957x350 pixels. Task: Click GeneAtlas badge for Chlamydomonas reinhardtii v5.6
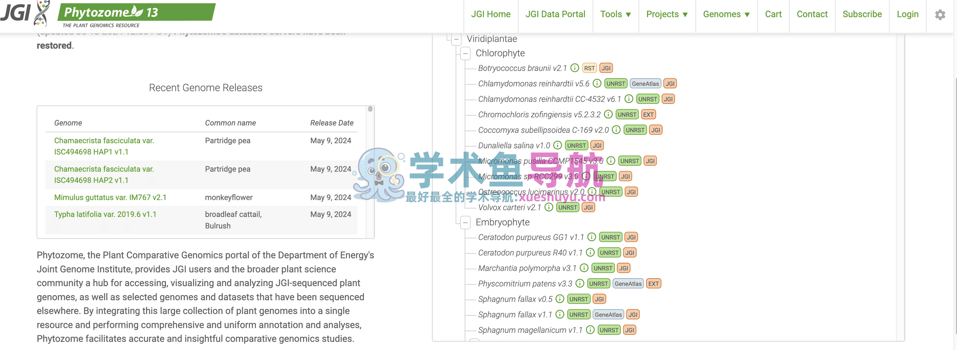tap(645, 84)
